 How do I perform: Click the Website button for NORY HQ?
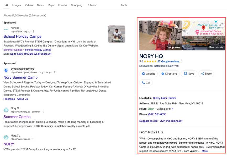point(149,74)
